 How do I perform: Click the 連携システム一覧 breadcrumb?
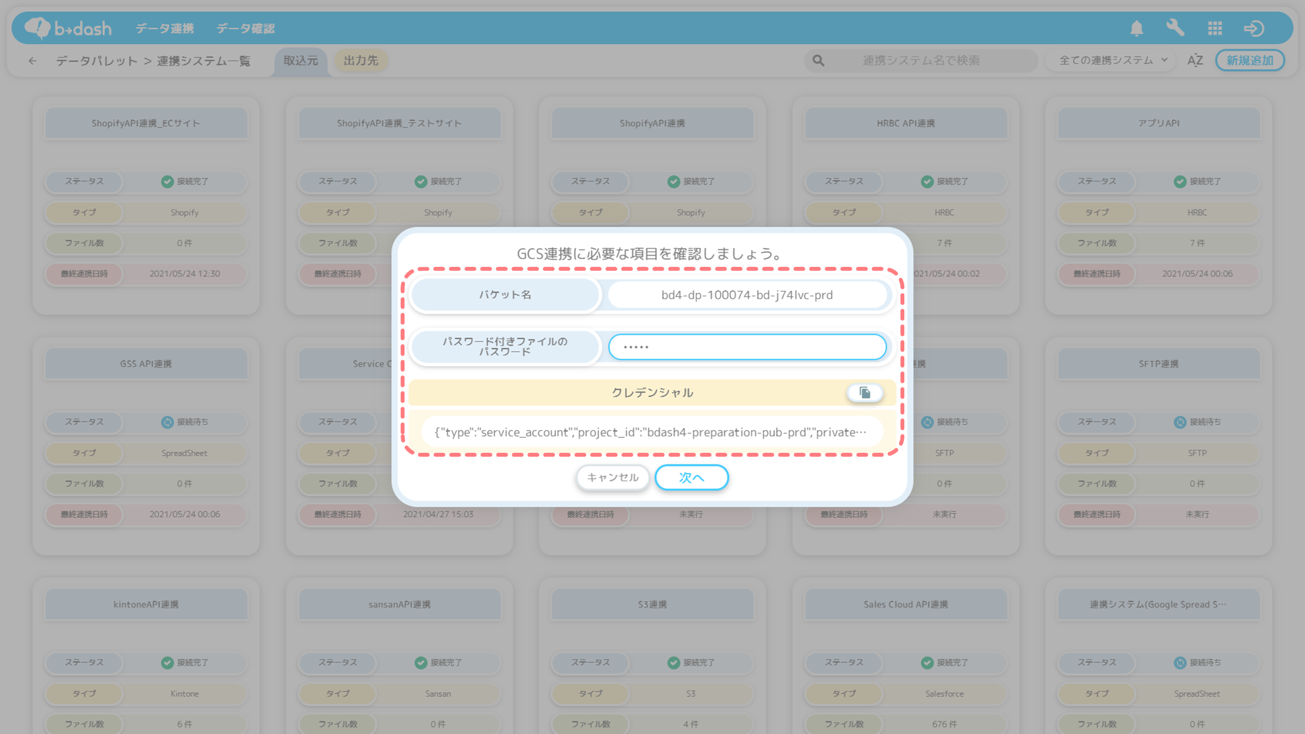tap(204, 61)
